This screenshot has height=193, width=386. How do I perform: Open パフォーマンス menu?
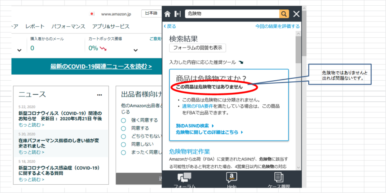pyautogui.click(x=69, y=27)
